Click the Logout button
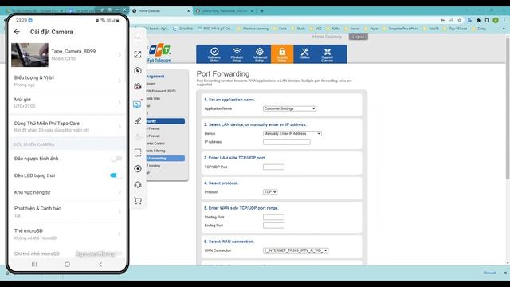The width and height of the screenshot is (510, 287). [x=358, y=37]
